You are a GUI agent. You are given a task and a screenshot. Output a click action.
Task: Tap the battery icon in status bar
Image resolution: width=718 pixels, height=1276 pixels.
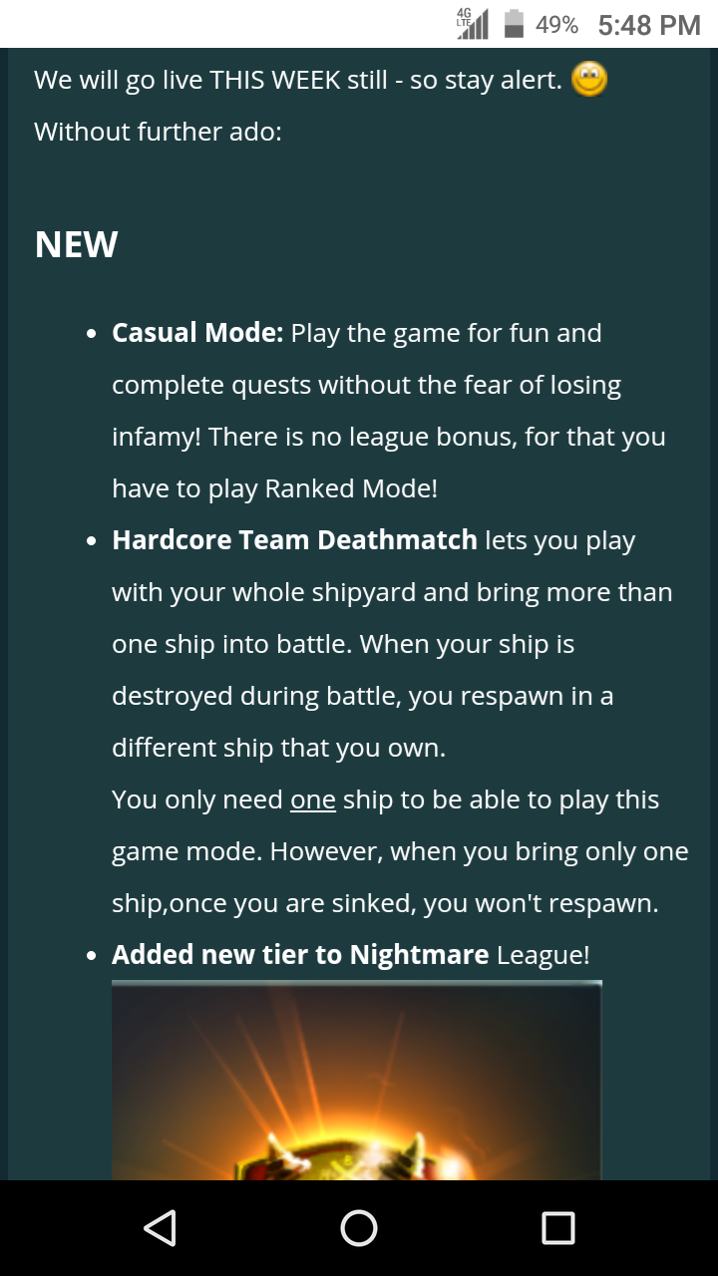[x=515, y=24]
